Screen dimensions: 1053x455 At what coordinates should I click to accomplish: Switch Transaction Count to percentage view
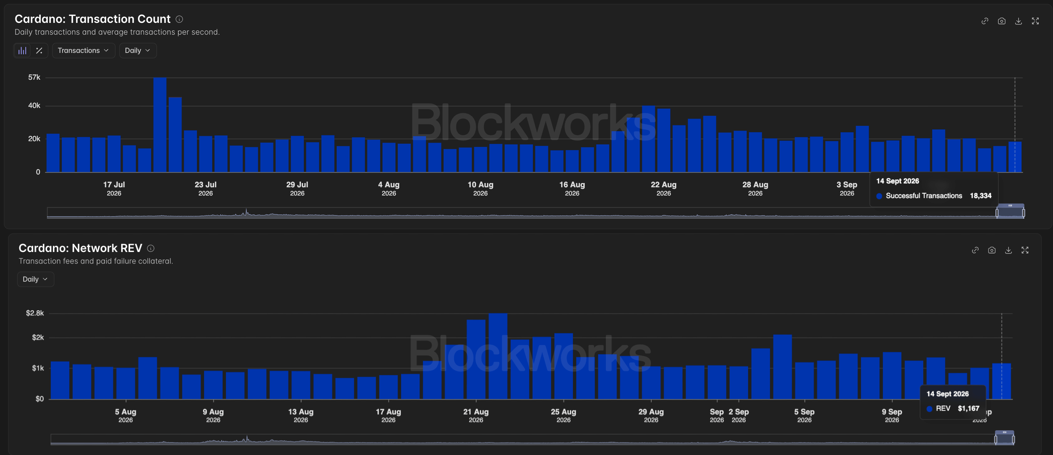point(39,50)
